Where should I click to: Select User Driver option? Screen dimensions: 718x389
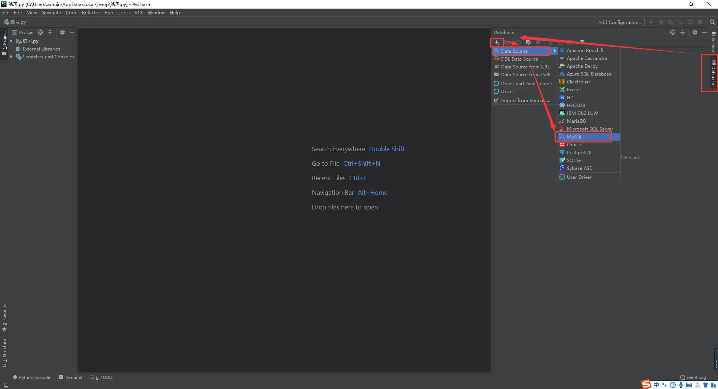[x=589, y=177]
